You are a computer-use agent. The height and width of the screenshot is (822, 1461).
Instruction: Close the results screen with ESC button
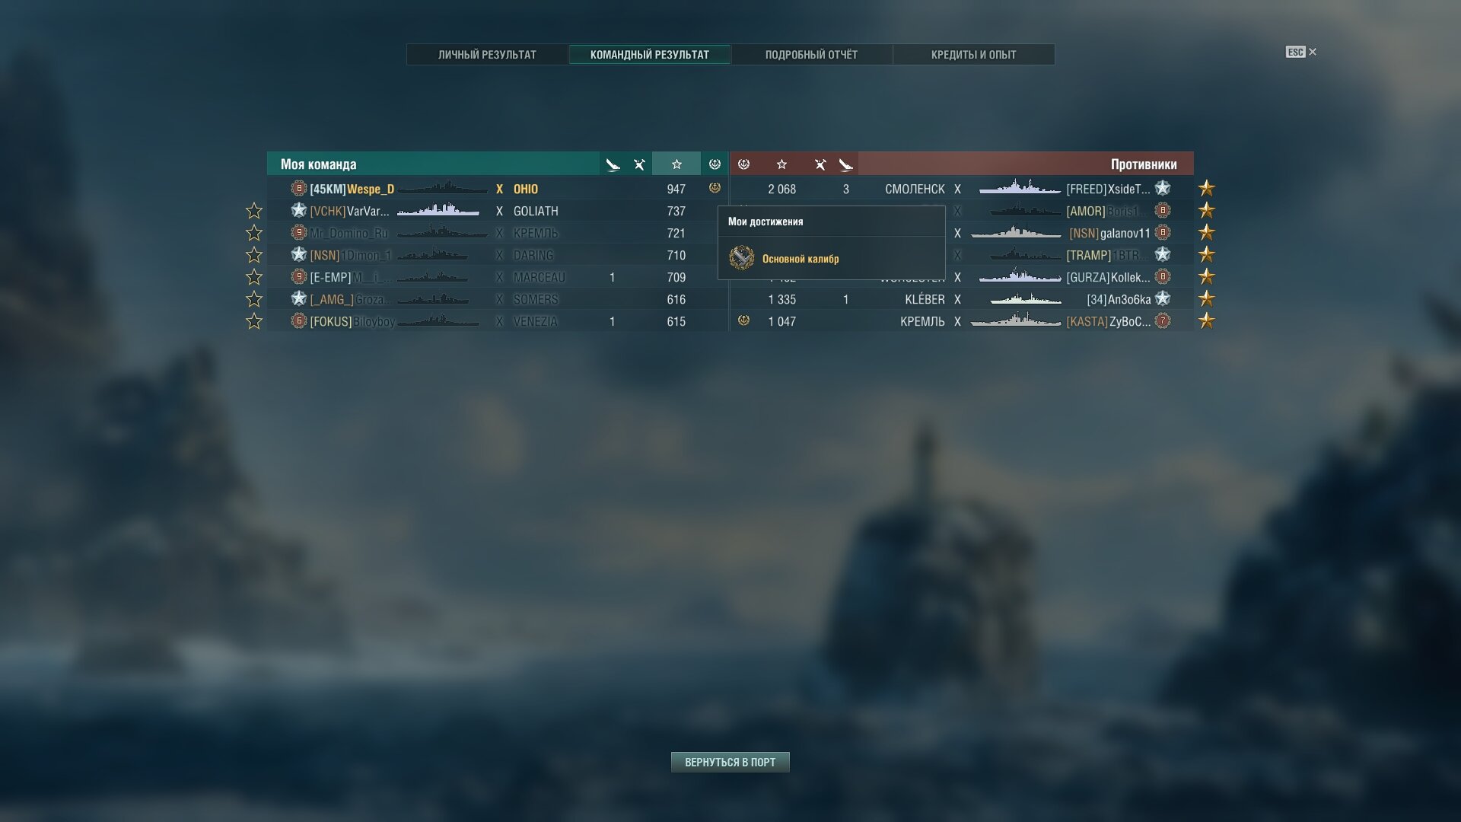(x=1300, y=52)
